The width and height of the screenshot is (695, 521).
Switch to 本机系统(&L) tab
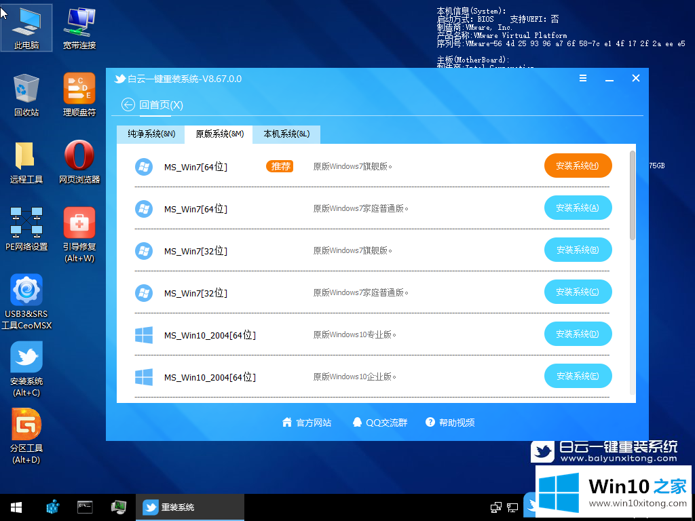[286, 134]
